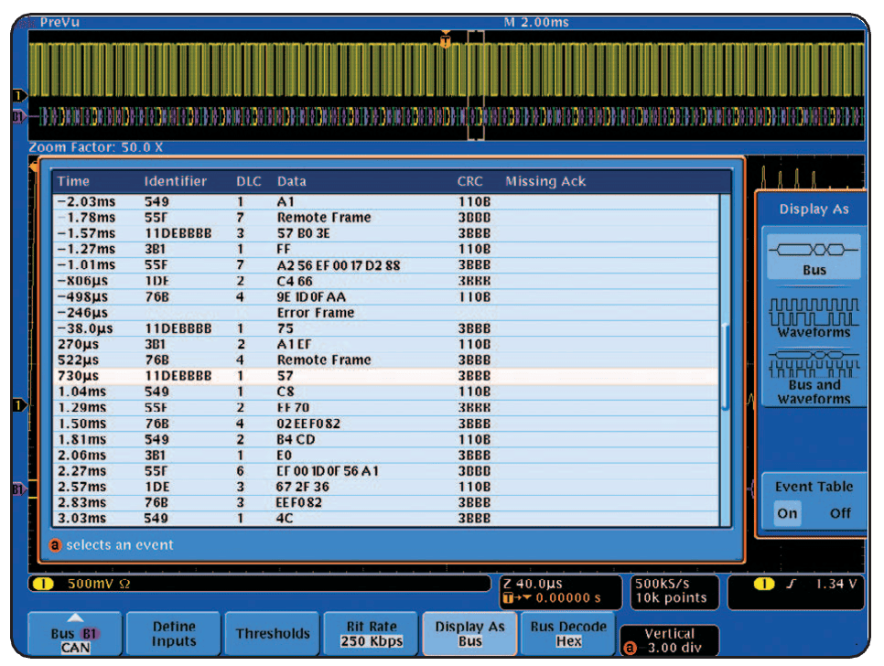Open the Bus B1 CAN selector
Screen dimensions: 884x666
point(76,634)
